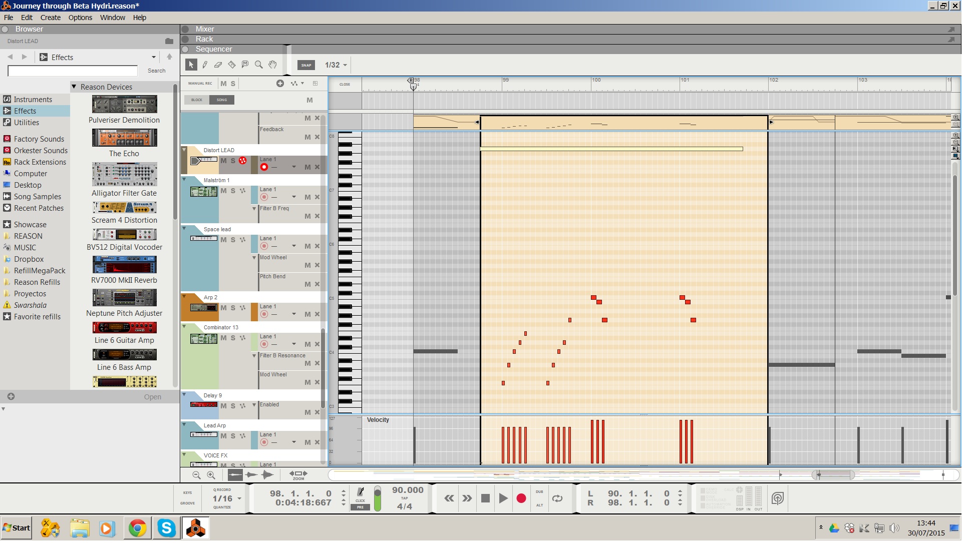Toggle Manual Rec mode
Screen dimensions: 964x543
pyautogui.click(x=200, y=84)
